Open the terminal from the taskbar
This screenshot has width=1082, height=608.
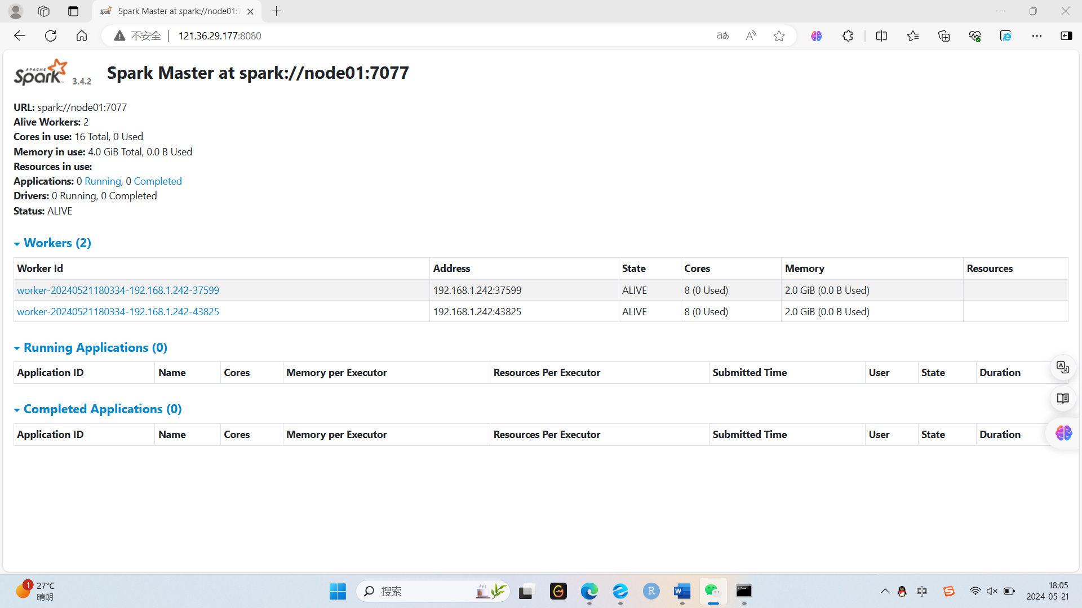point(744,591)
